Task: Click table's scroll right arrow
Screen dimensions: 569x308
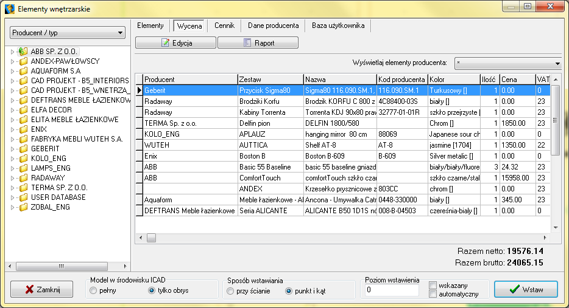Action: [545, 238]
